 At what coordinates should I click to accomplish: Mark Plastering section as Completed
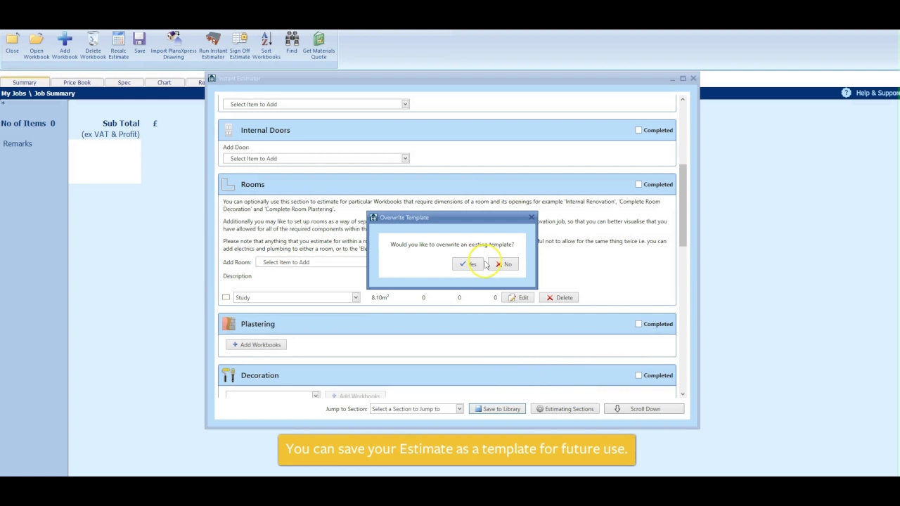point(638,324)
